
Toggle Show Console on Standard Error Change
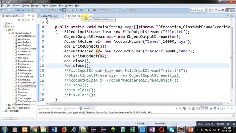point(206,108)
